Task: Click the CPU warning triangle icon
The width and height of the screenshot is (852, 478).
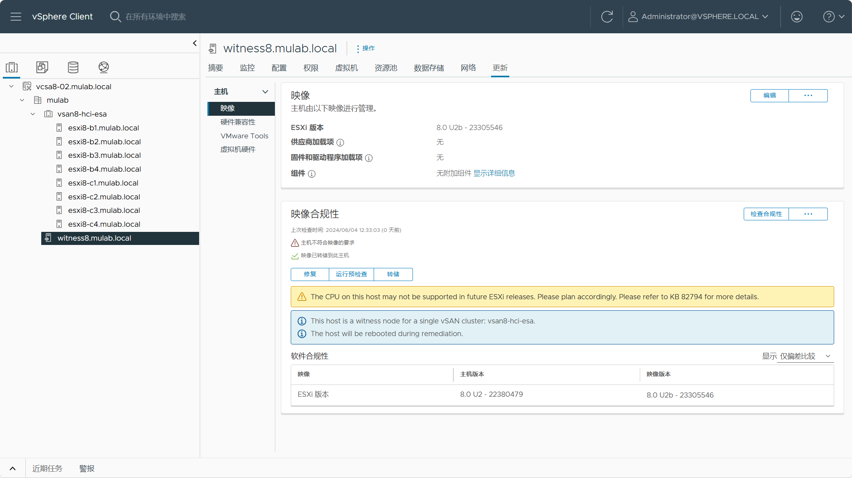Action: pos(302,297)
